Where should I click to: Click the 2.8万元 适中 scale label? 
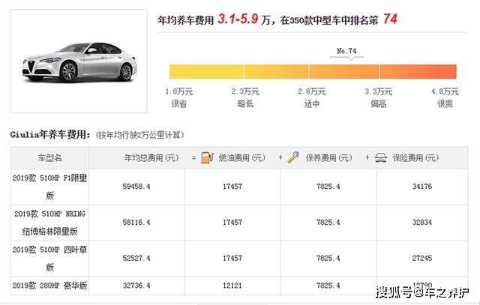312,97
